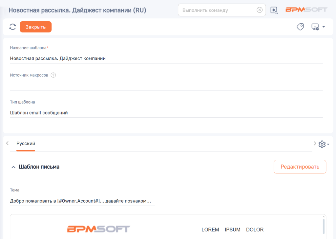The height and width of the screenshot is (239, 336).
Task: Click the BPMSoft logo in the header
Action: (306, 10)
